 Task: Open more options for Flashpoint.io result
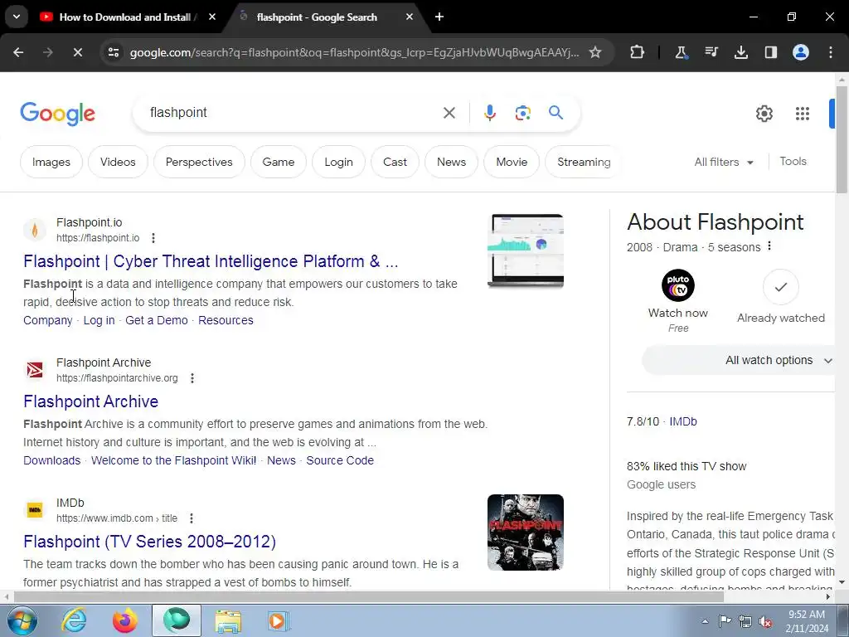tap(153, 238)
